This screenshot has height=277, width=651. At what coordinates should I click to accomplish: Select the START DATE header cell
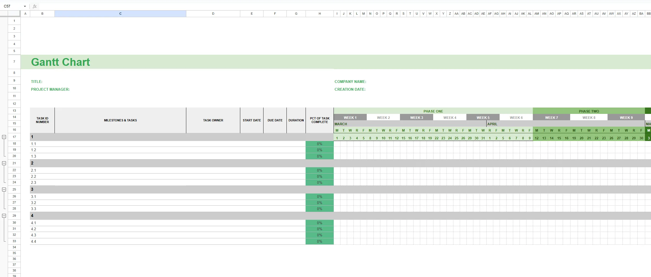(x=252, y=120)
